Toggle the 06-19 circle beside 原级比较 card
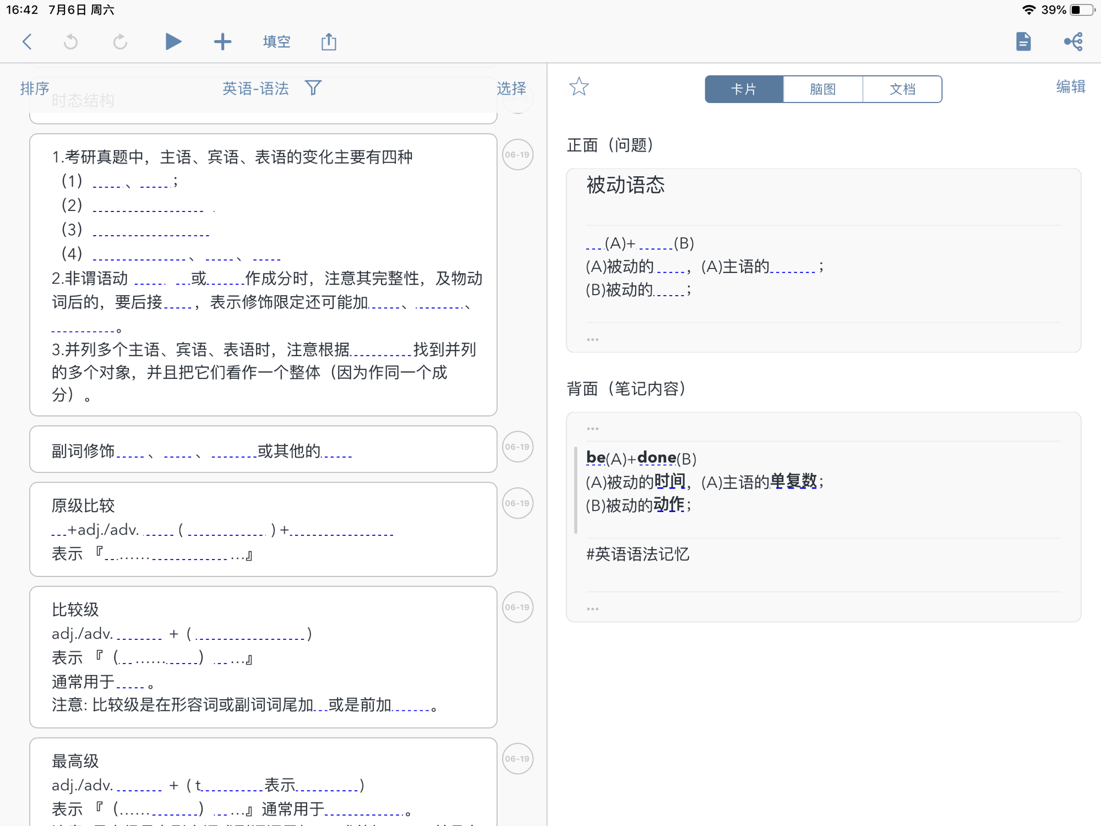This screenshot has height=826, width=1101. coord(517,503)
